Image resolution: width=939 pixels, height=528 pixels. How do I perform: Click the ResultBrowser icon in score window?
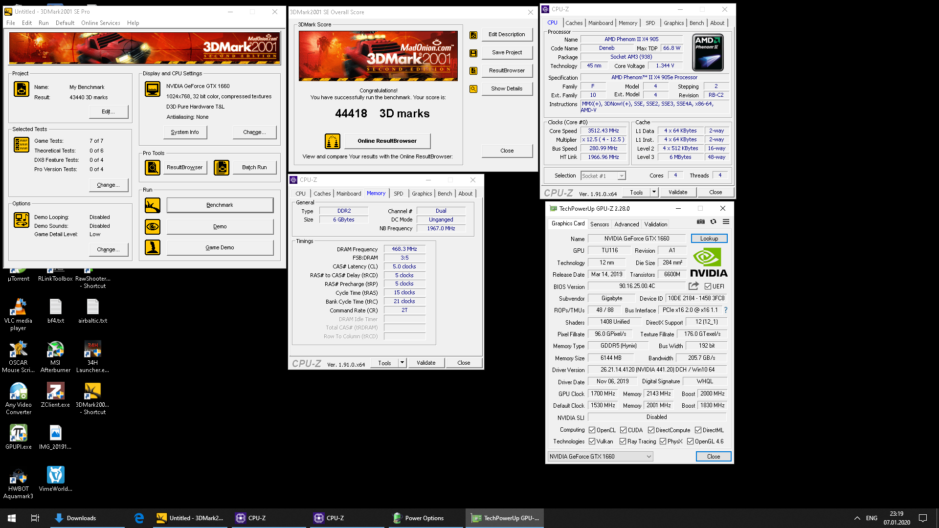pos(473,71)
